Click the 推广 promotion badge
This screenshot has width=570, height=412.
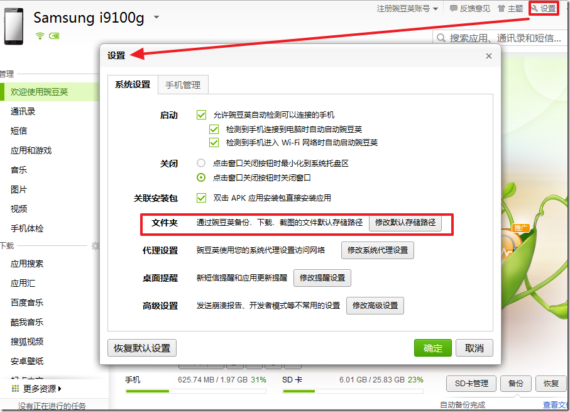pos(520,228)
